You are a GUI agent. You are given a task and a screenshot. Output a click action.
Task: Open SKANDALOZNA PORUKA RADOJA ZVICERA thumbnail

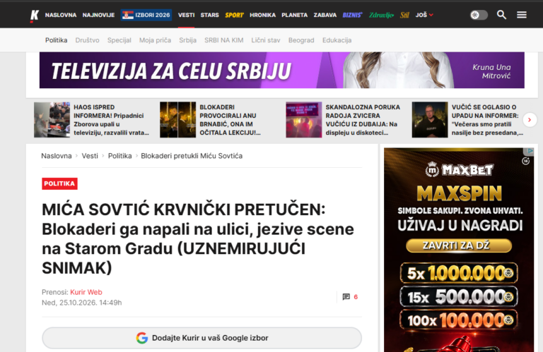(x=304, y=120)
